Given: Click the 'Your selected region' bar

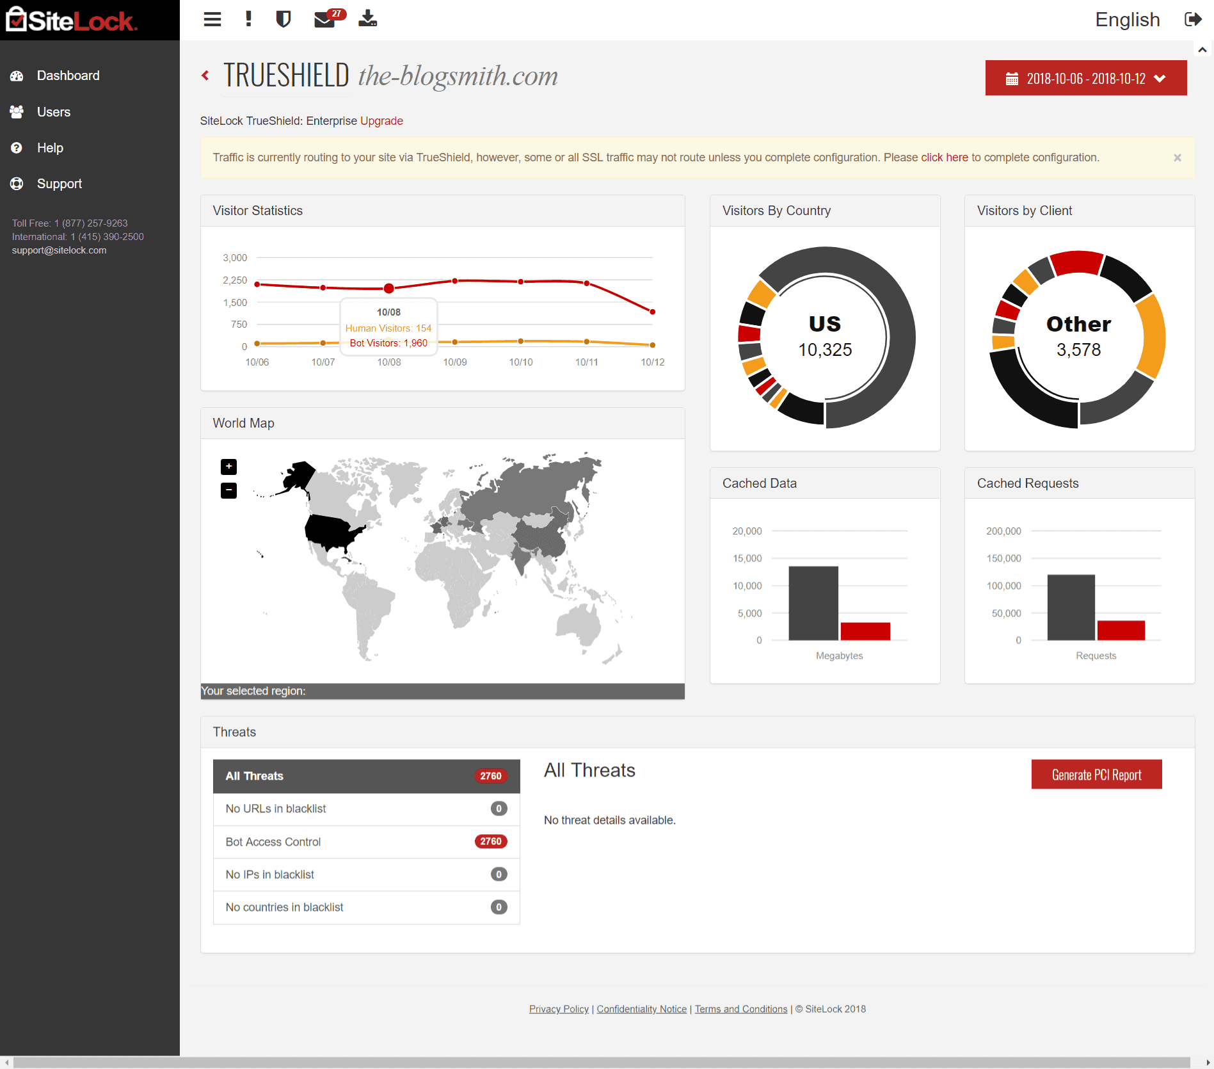Looking at the screenshot, I should (x=442, y=691).
